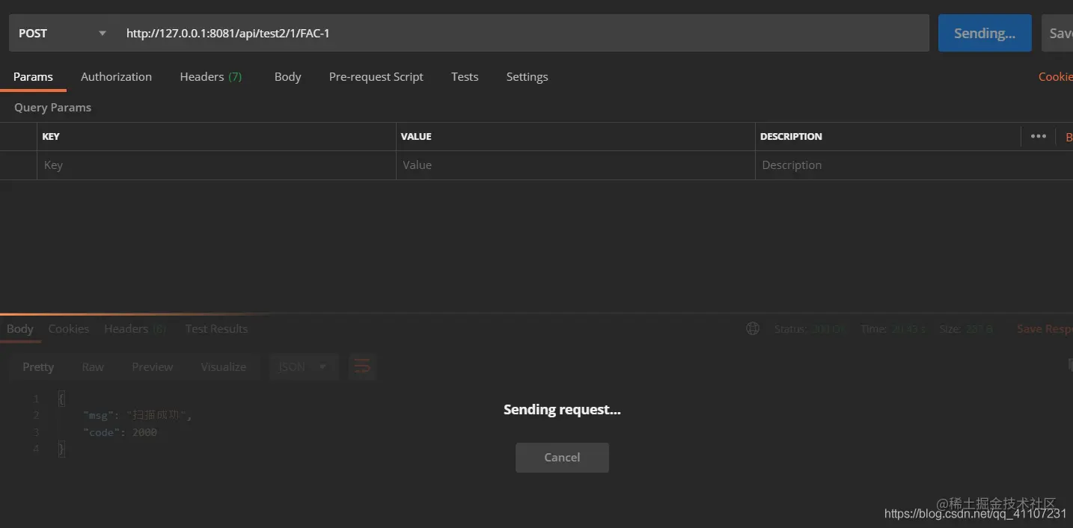Toggle the line wrap icon
Image resolution: width=1073 pixels, height=528 pixels.
(362, 366)
